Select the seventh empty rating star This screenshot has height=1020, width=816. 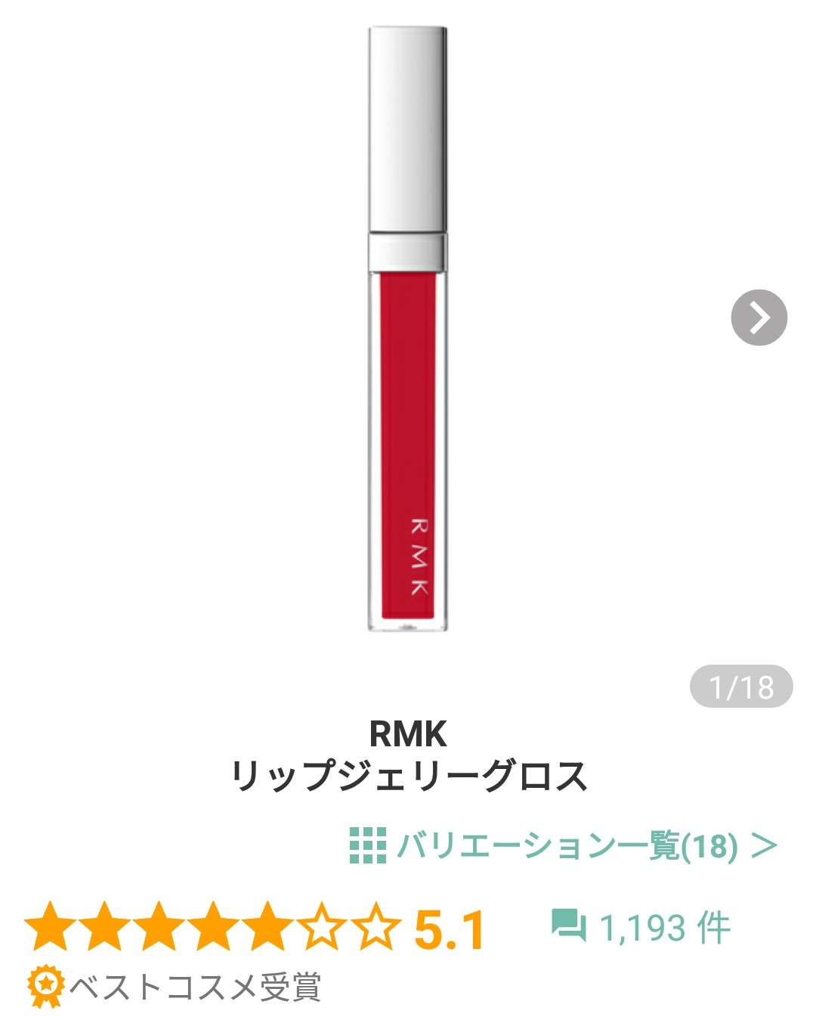pyautogui.click(x=373, y=926)
